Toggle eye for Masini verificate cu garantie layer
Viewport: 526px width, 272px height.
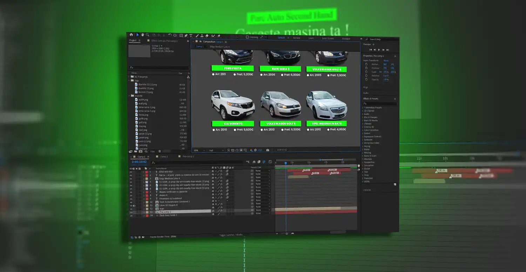tap(131, 192)
